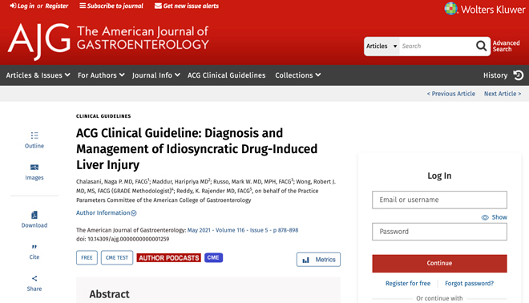Toggle Show password eye icon
This screenshot has height=303, width=529.
pos(485,218)
